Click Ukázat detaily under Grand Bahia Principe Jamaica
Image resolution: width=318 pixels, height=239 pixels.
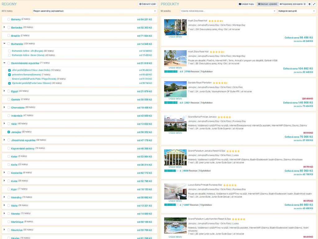click(x=175, y=133)
